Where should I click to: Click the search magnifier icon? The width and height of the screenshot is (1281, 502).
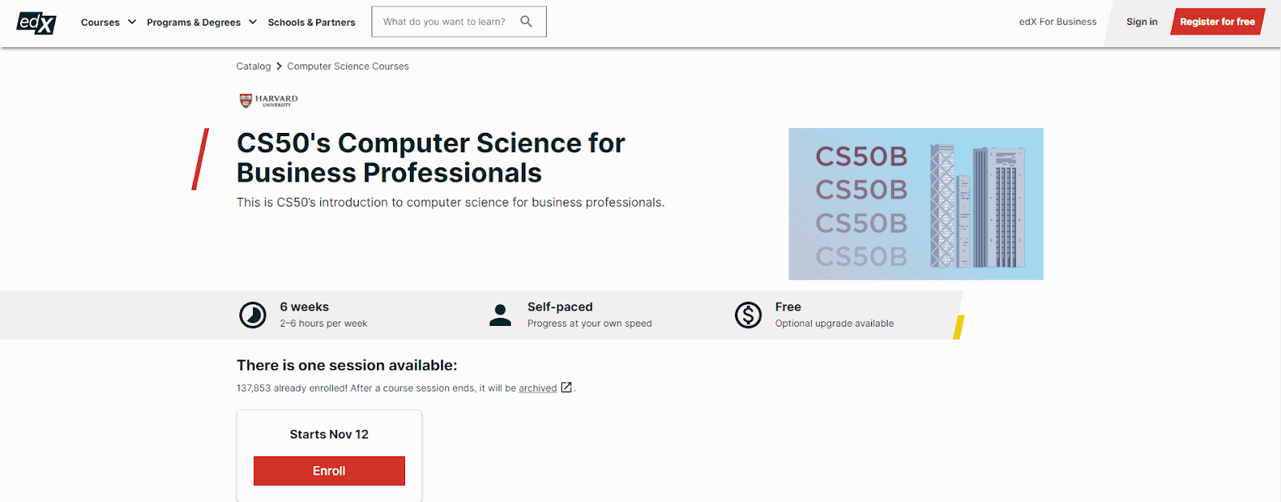pos(526,22)
